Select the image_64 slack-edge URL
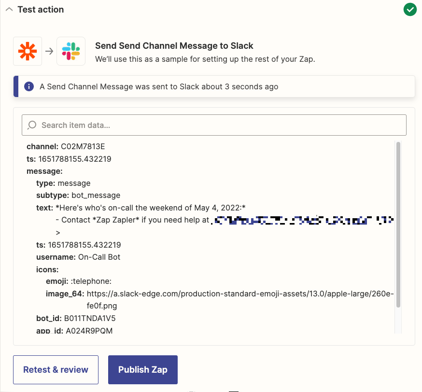The height and width of the screenshot is (392, 422). point(240,299)
